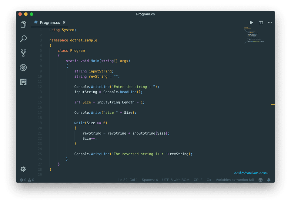Change indentation via Spaces: 4
291x204 pixels.
(x=150, y=180)
